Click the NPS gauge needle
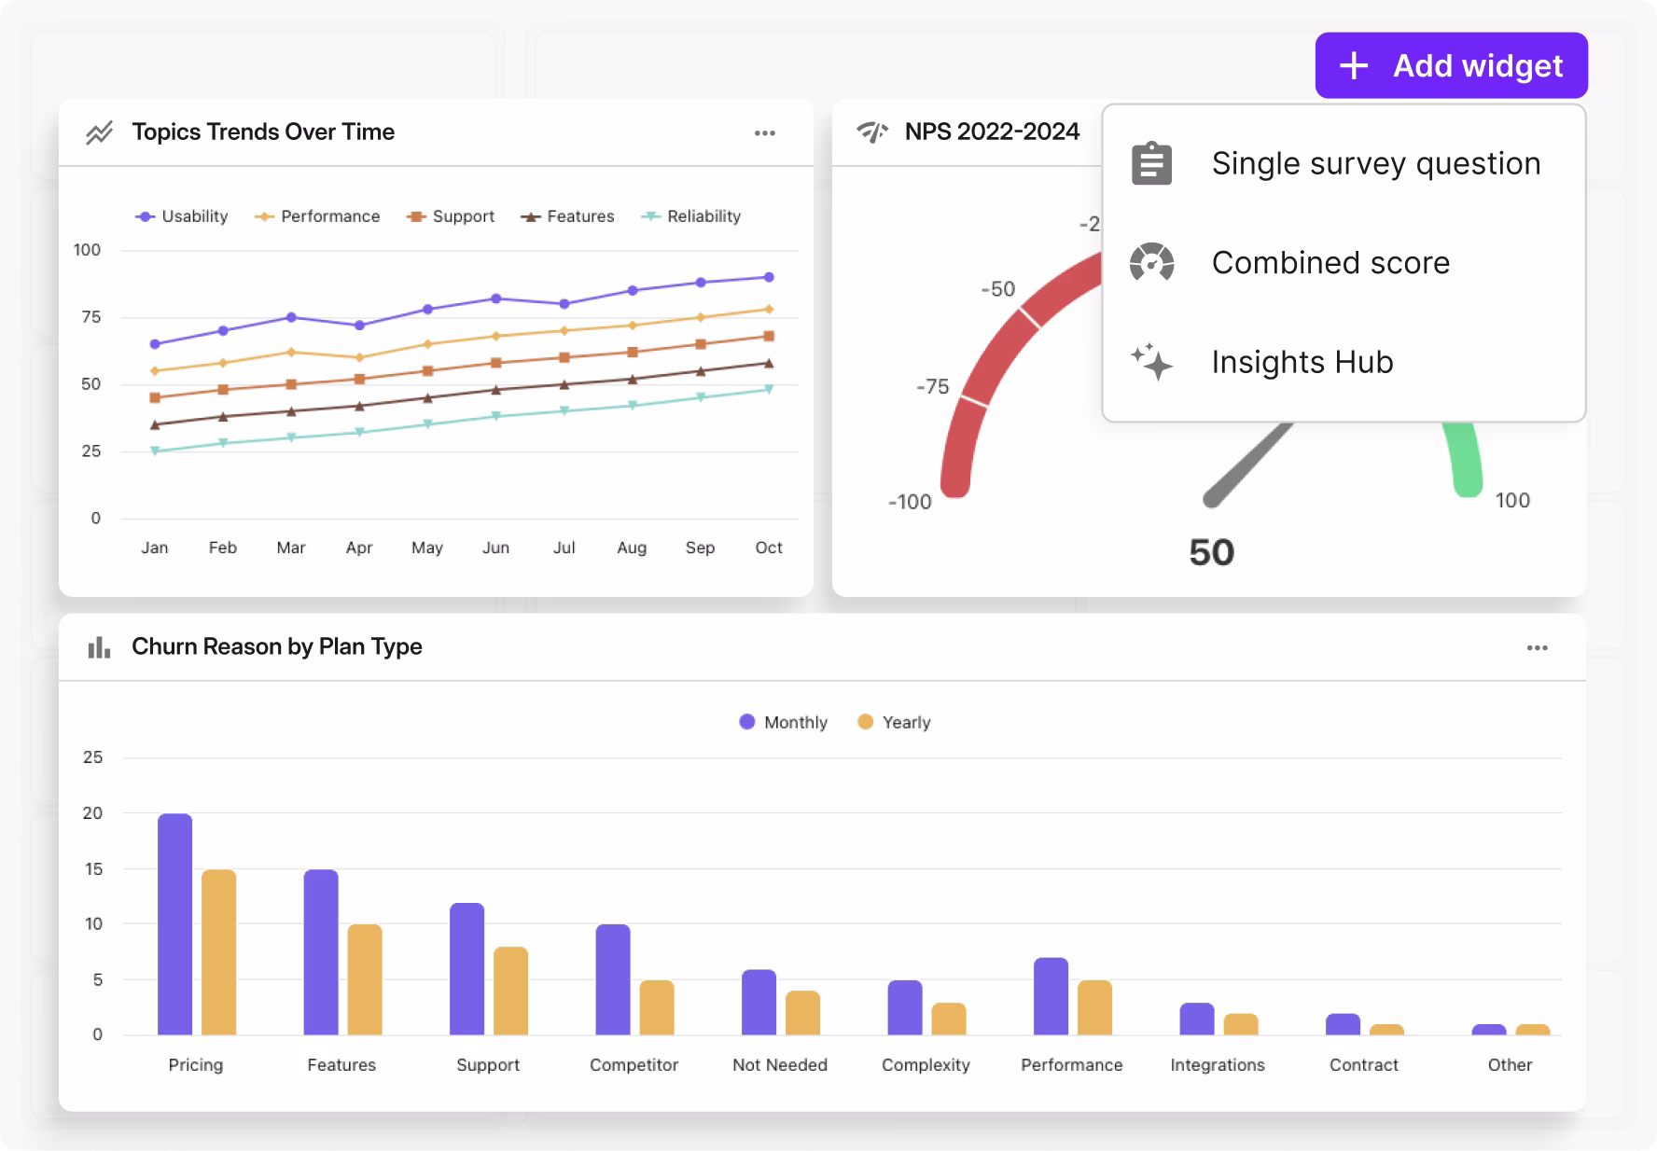 pyautogui.click(x=1248, y=463)
